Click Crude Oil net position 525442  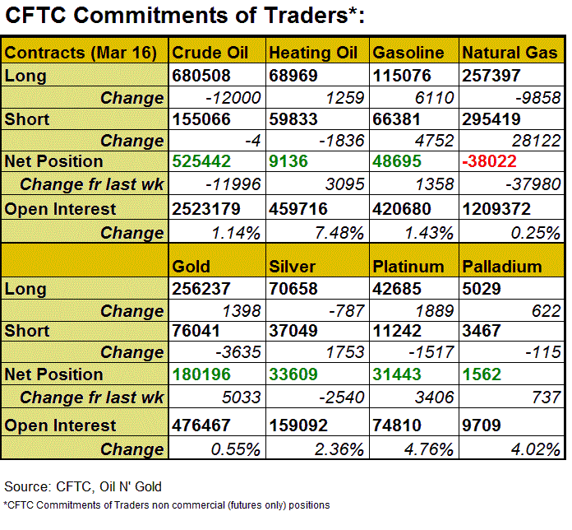click(201, 160)
